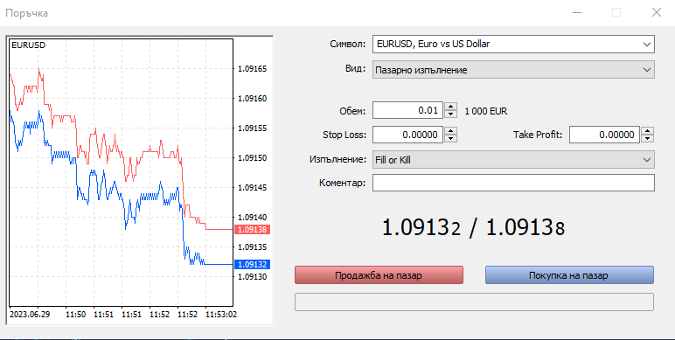Click the Take Profit input field
The height and width of the screenshot is (340, 675).
(604, 135)
